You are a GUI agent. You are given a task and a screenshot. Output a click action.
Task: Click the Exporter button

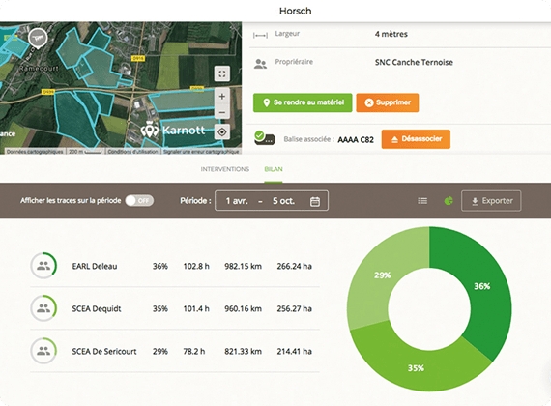tap(491, 201)
